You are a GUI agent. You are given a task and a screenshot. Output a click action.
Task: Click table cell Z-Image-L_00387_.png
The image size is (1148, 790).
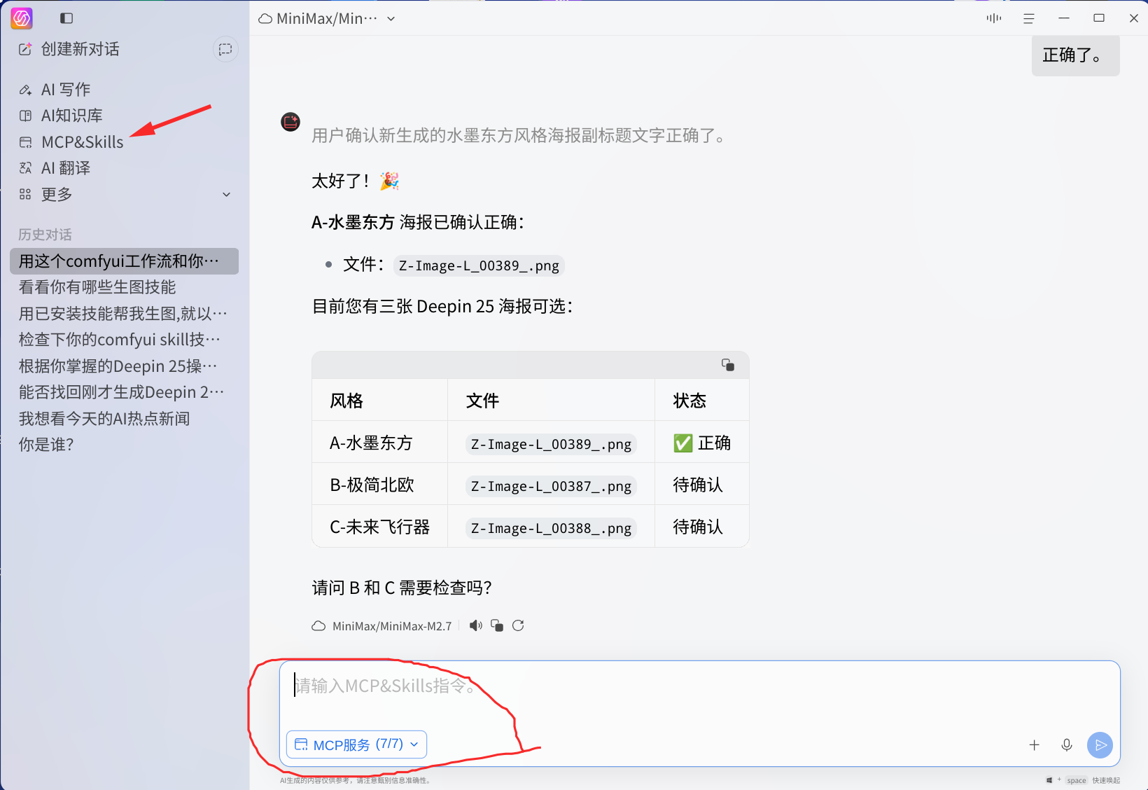pyautogui.click(x=551, y=486)
